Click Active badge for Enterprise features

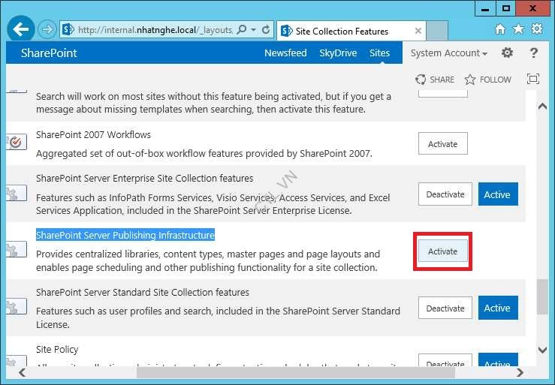[498, 194]
